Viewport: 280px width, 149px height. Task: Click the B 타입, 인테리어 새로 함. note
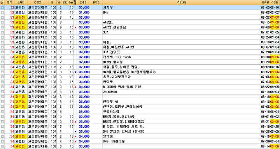click(124, 126)
